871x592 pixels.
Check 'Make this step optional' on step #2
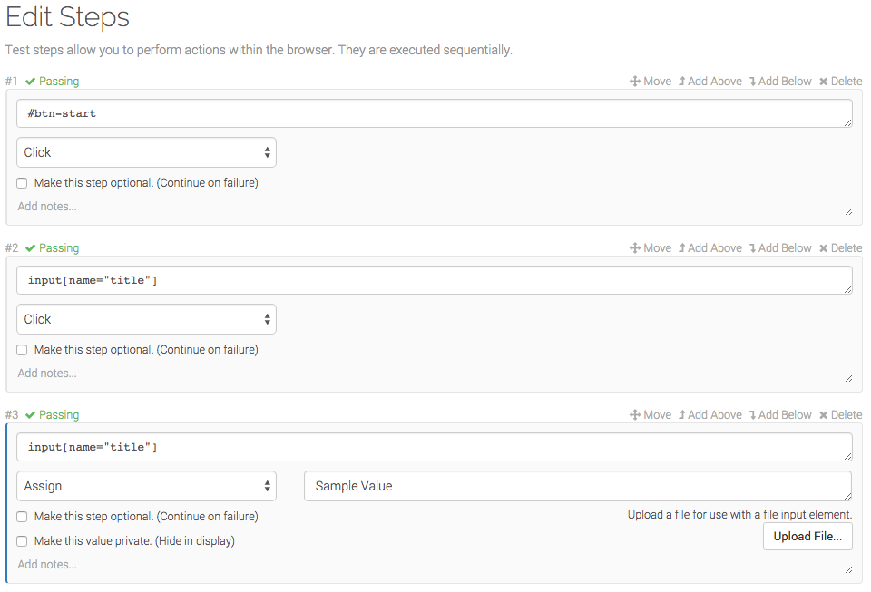pyautogui.click(x=22, y=349)
